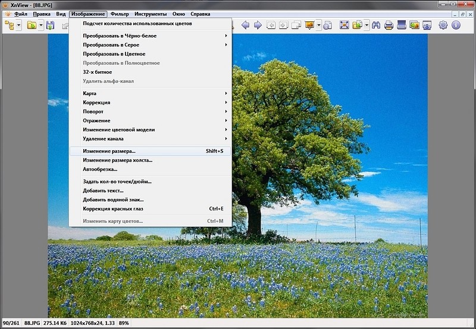Toggle fullscreen view icon
Viewport: 476px width, 329px height.
pyautogui.click(x=344, y=25)
